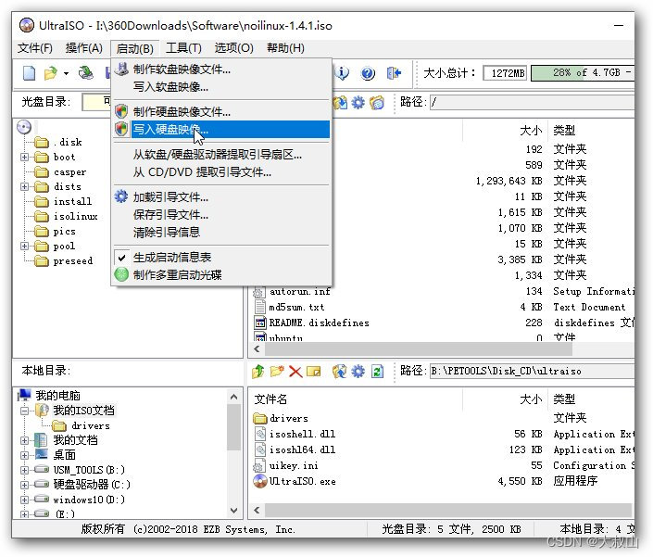
Task: Click the folder icon right of disc gear
Action: pos(377,103)
